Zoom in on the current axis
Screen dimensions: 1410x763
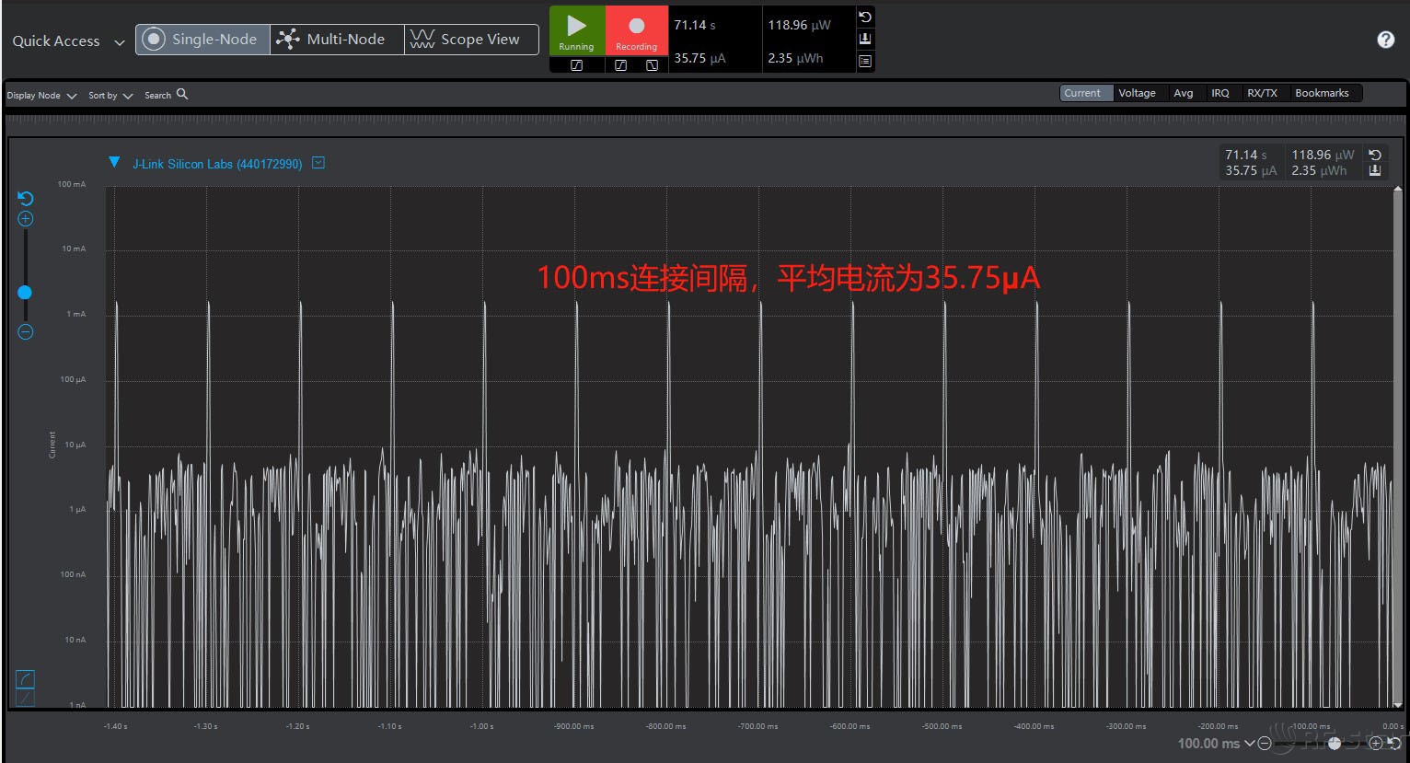click(26, 219)
